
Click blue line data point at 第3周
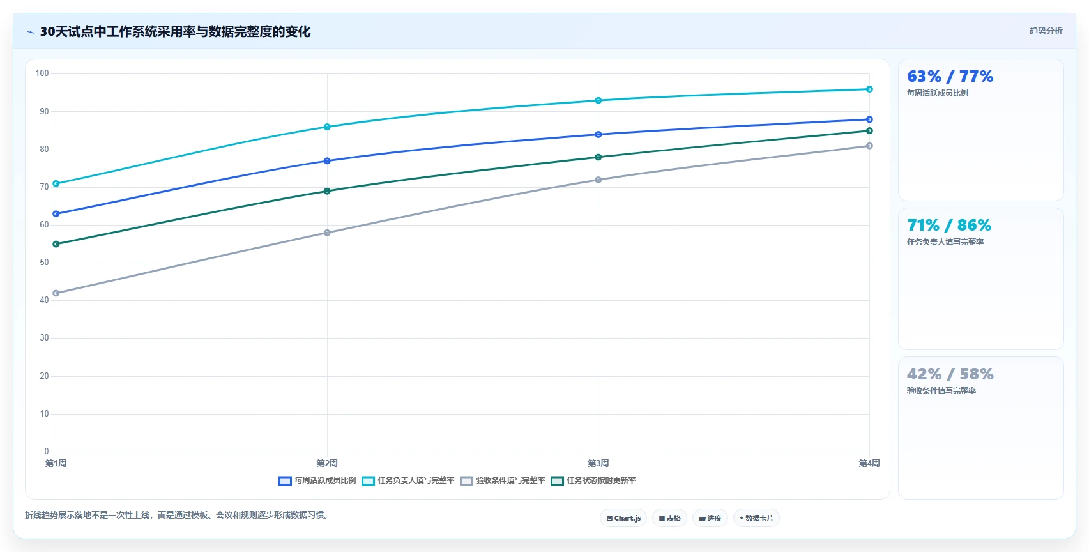(x=598, y=135)
